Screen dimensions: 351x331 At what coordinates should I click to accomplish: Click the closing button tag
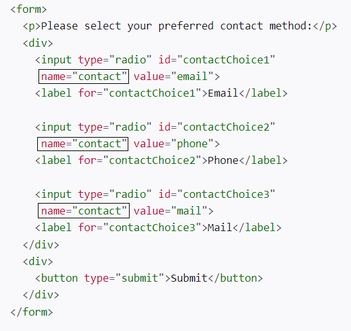coord(235,279)
